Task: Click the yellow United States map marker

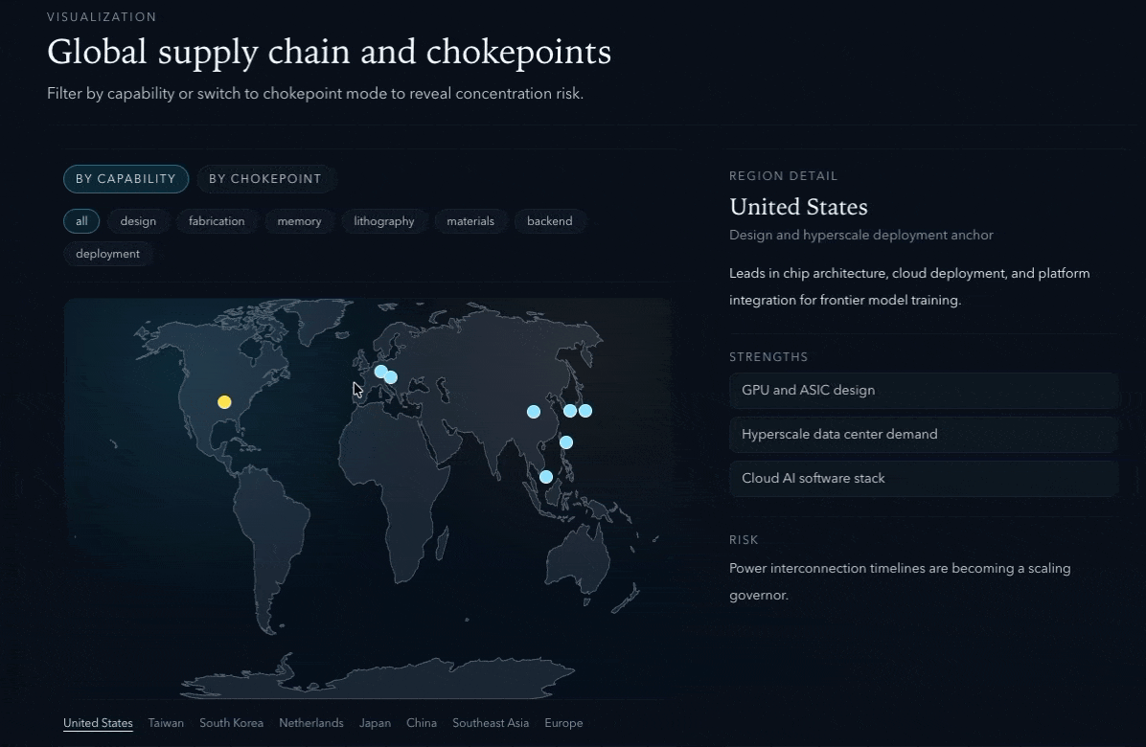Action: click(224, 402)
